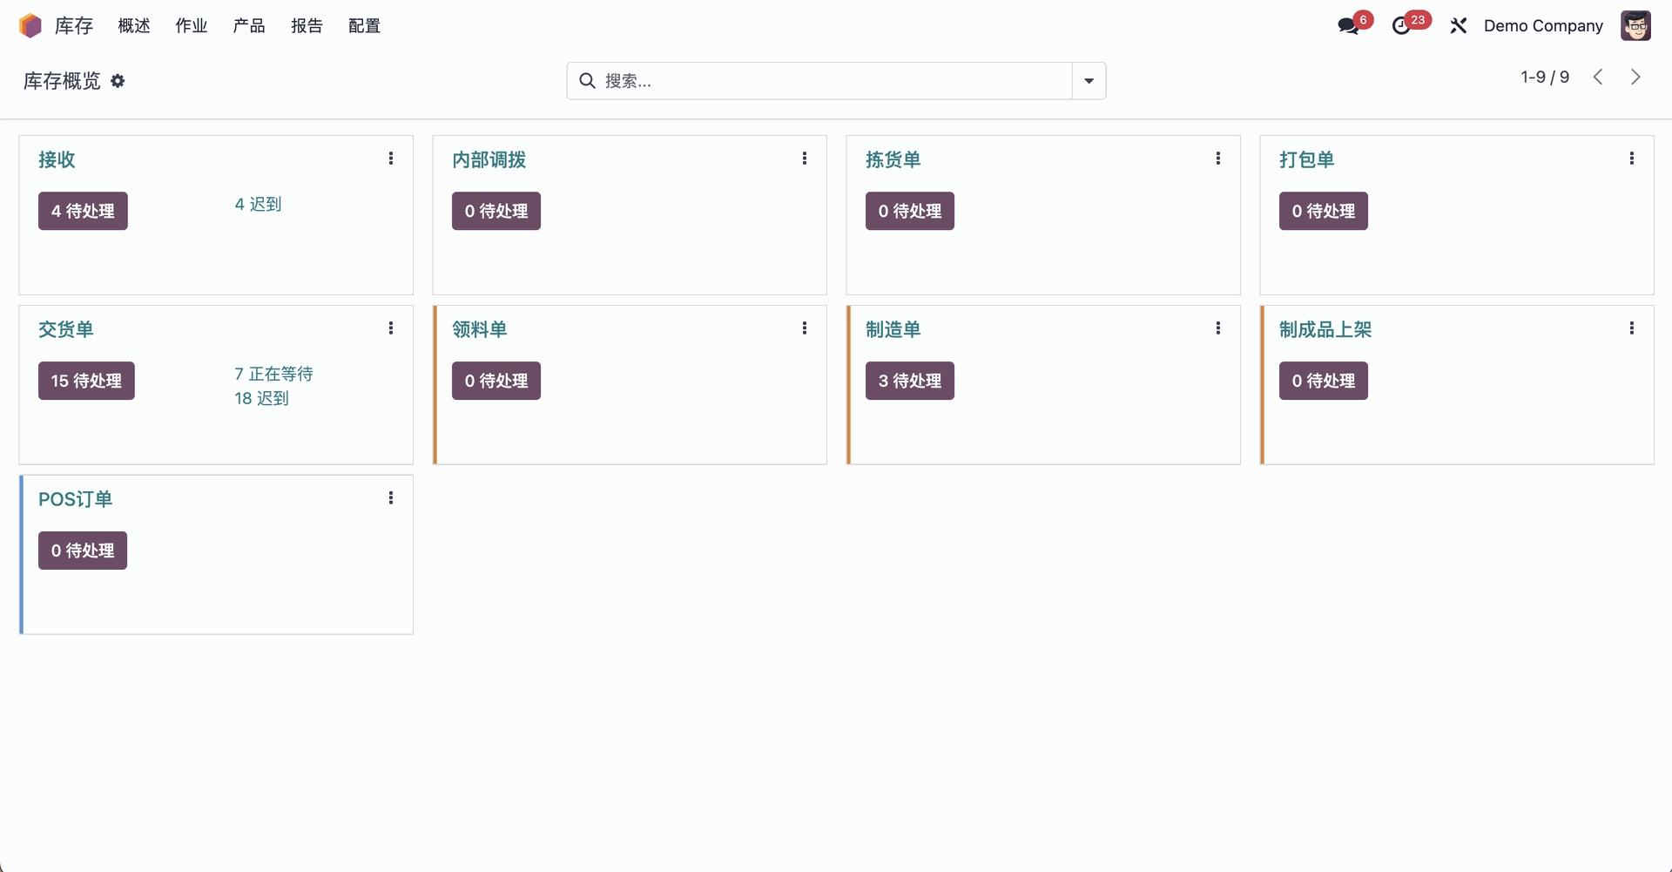Open the activities clock icon

tap(1401, 26)
